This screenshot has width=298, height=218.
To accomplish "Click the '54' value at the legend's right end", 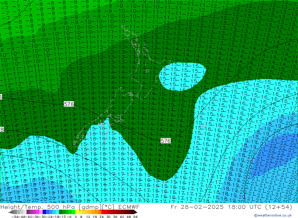I will point(136,217).
